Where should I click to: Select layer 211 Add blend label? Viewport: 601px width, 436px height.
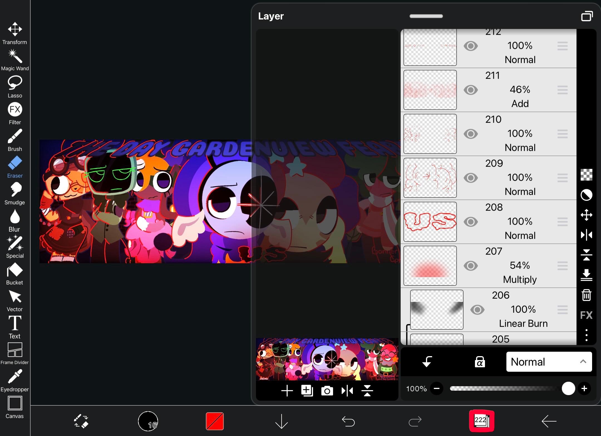click(x=520, y=104)
